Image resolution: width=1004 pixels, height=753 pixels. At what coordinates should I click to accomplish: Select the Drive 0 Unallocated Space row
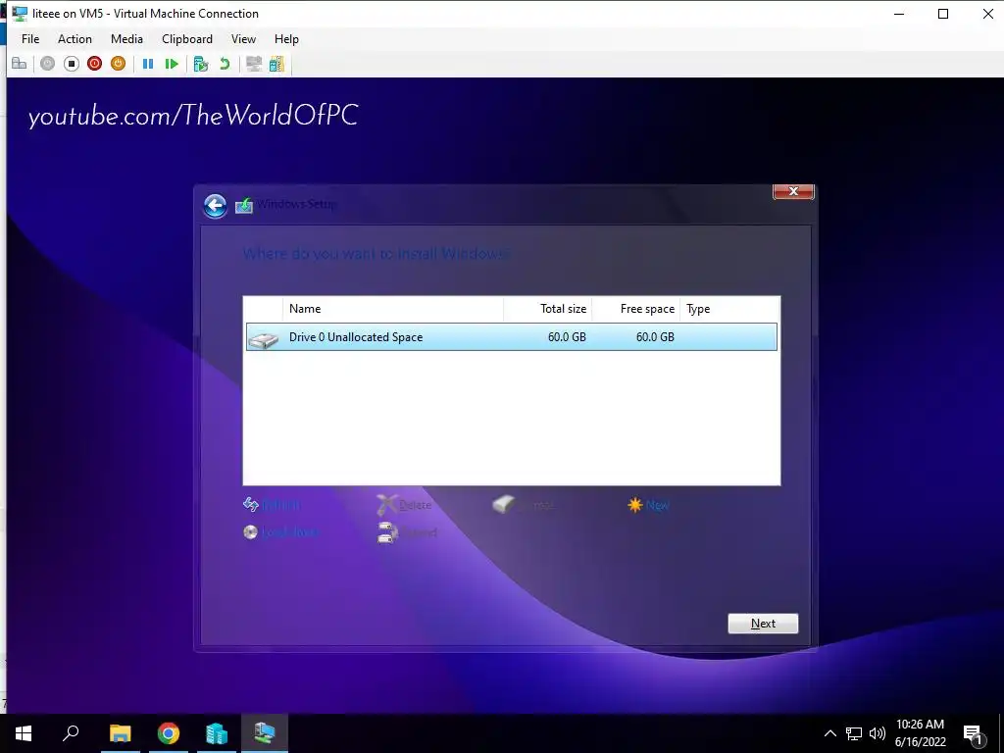tap(512, 337)
